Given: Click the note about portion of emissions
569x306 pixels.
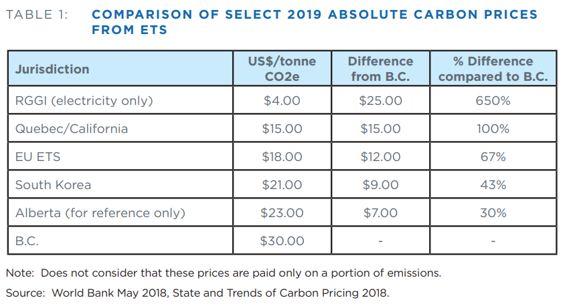Looking at the screenshot, I should click(223, 273).
